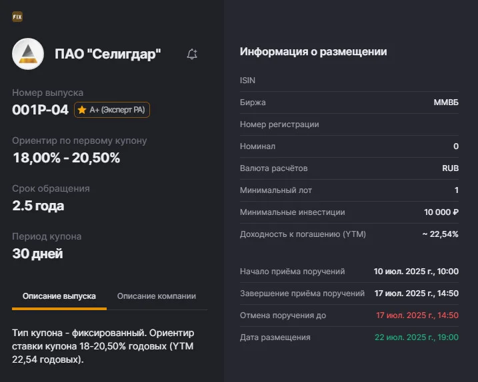Switch to Описание компании tab

coord(157,296)
